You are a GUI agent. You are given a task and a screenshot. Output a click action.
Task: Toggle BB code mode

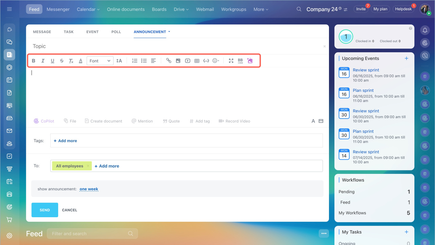pos(240,61)
